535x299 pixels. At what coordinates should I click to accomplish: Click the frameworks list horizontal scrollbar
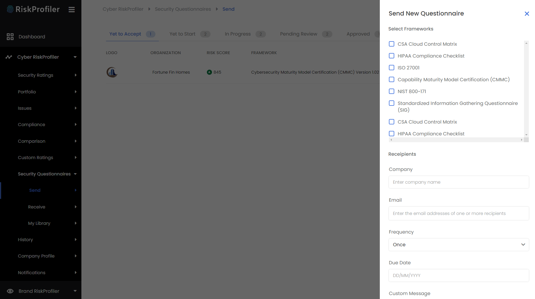[456, 140]
